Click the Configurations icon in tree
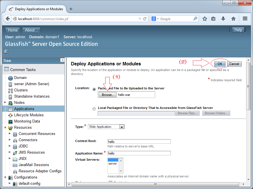253x189 pixels. [10, 178]
